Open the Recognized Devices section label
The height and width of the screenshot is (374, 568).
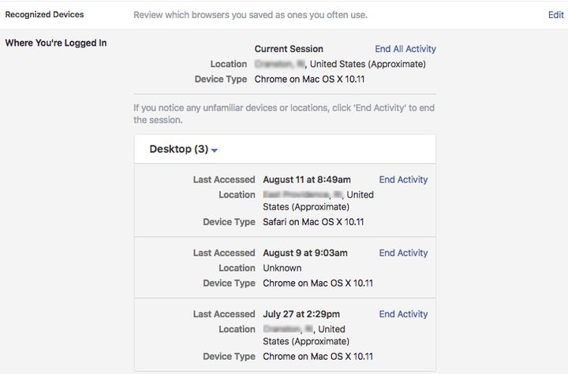[x=44, y=15]
